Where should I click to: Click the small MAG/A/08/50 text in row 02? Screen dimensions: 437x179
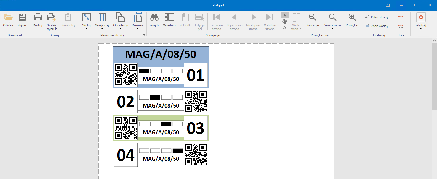click(x=161, y=105)
